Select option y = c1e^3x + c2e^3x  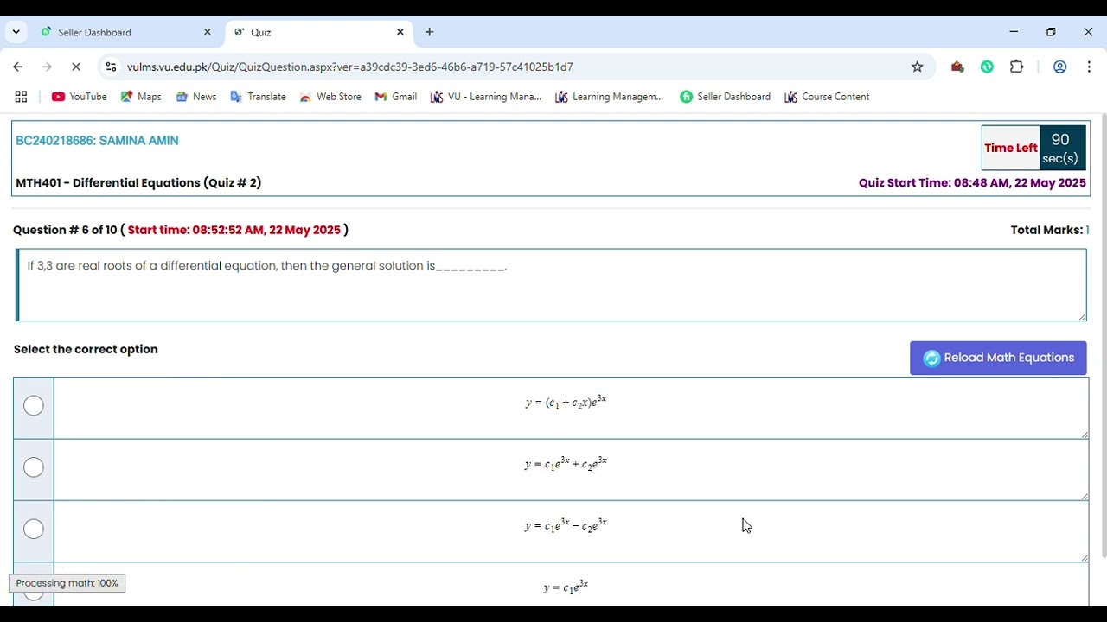pyautogui.click(x=34, y=467)
